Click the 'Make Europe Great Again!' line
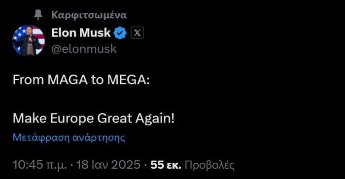This screenshot has height=179, width=345. pyautogui.click(x=94, y=119)
